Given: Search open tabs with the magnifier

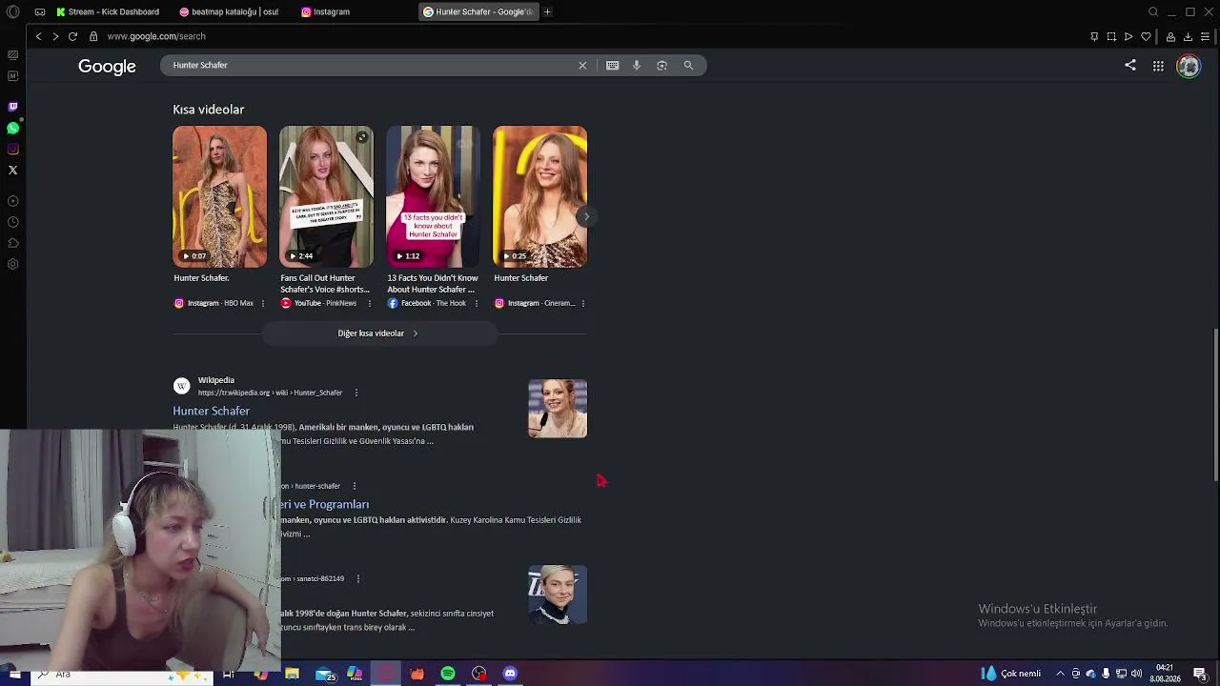Looking at the screenshot, I should [1153, 11].
